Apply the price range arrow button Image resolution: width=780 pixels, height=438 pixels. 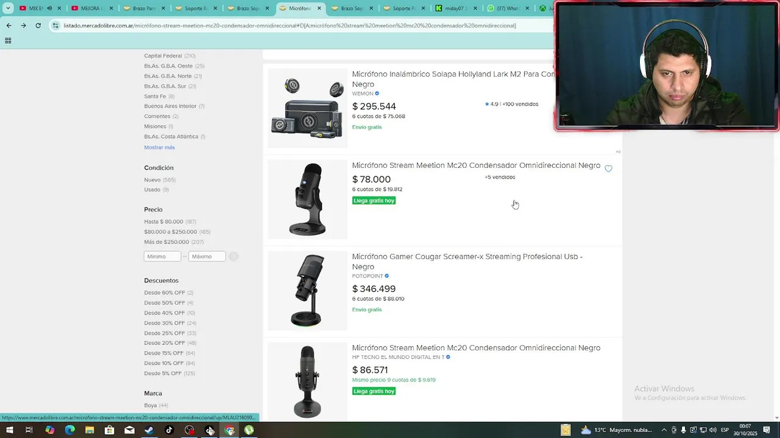(x=233, y=257)
